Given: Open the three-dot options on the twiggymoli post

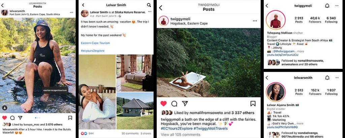Looking at the screenshot, I should pos(255,21).
